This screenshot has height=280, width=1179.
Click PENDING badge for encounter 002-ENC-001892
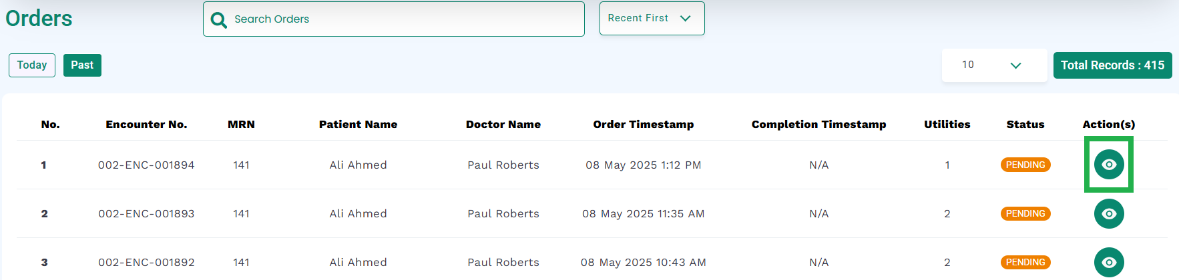click(1025, 262)
